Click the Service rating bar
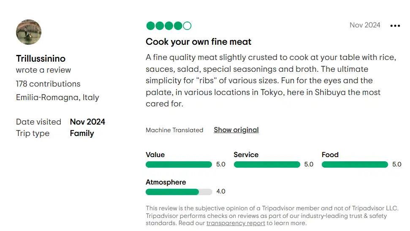This screenshot has height=231, width=410. pos(267,164)
